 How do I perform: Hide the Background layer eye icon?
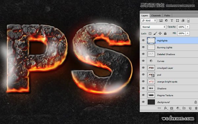143,102
